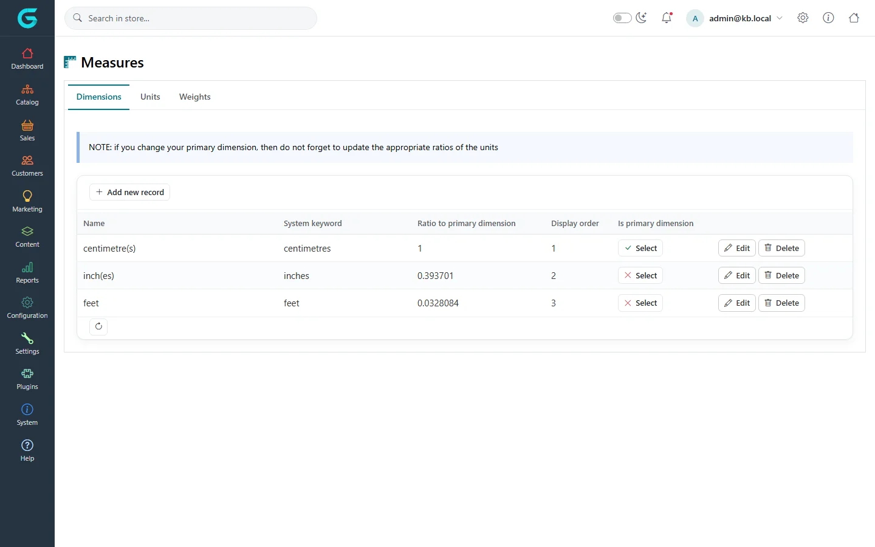Open the Help sidebar menu

[27, 451]
